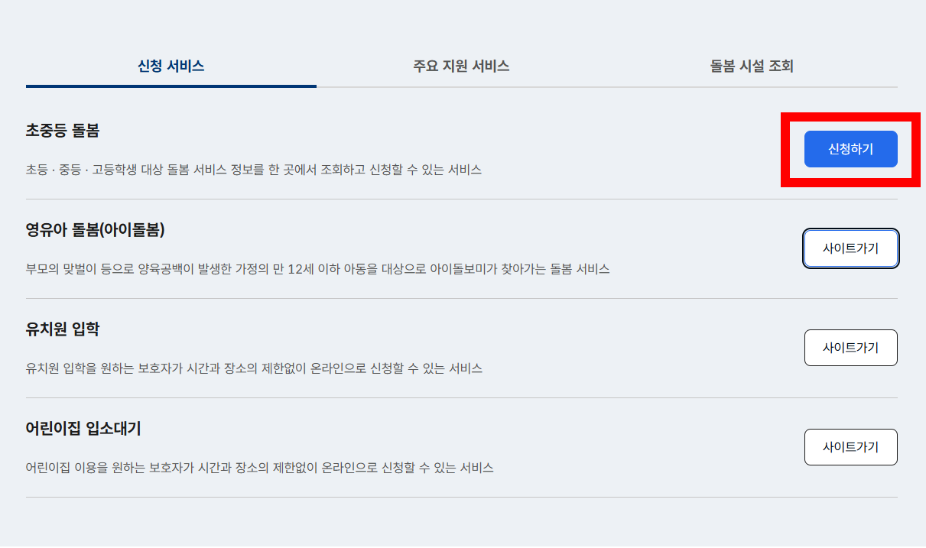
Task: Apply for elementary and middle school care
Action: 850,150
